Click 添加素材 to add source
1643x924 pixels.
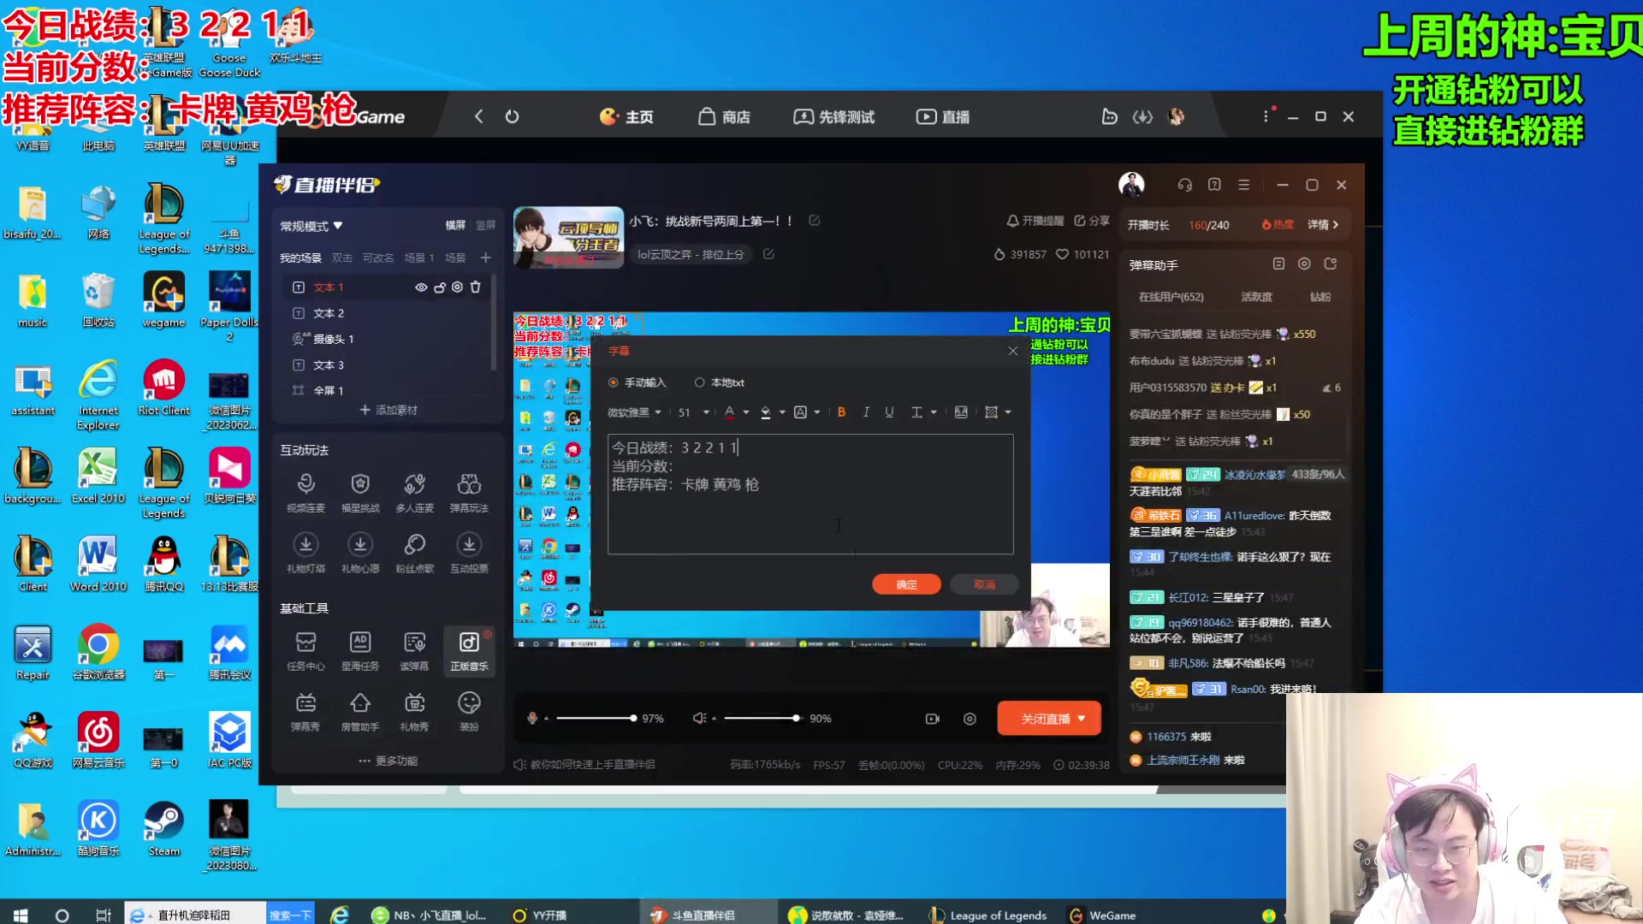pyautogui.click(x=389, y=410)
